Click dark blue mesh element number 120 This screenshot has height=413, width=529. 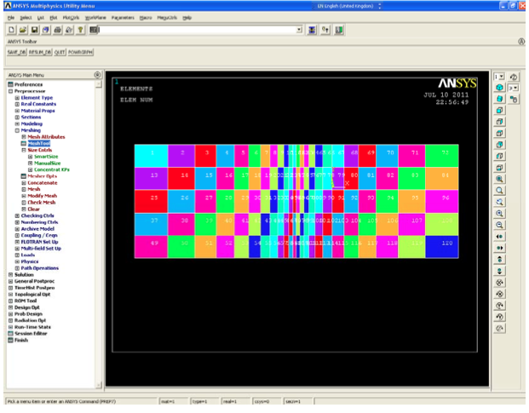point(442,247)
